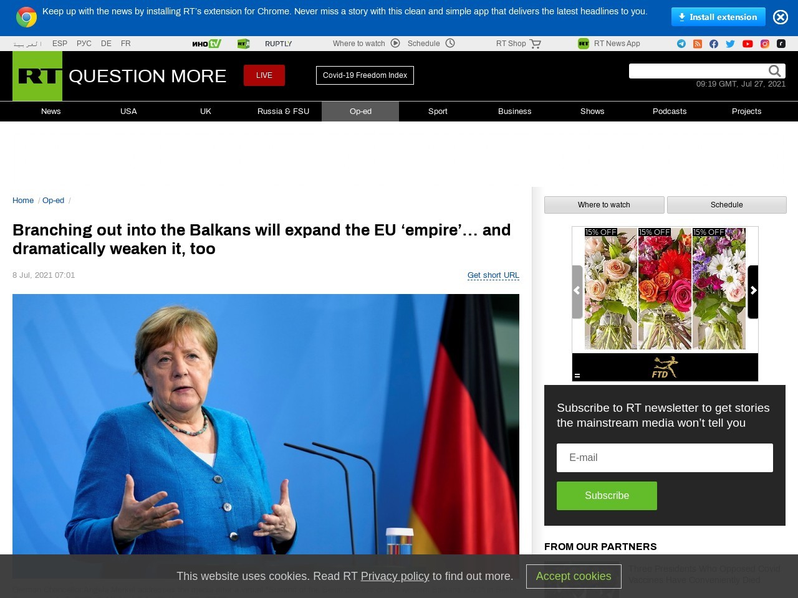Screen dimensions: 798x598
Task: Open the Sport menu section
Action: [438, 112]
